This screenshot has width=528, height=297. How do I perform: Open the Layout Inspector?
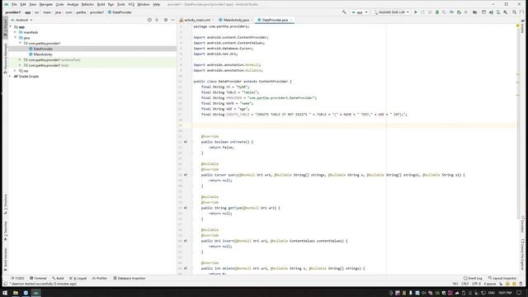[x=502, y=278]
